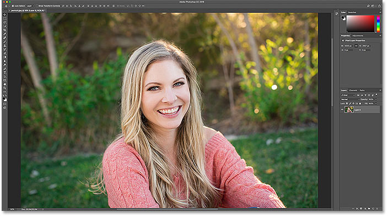Create a new group with the folder icon
The image size is (388, 217).
[369, 209]
